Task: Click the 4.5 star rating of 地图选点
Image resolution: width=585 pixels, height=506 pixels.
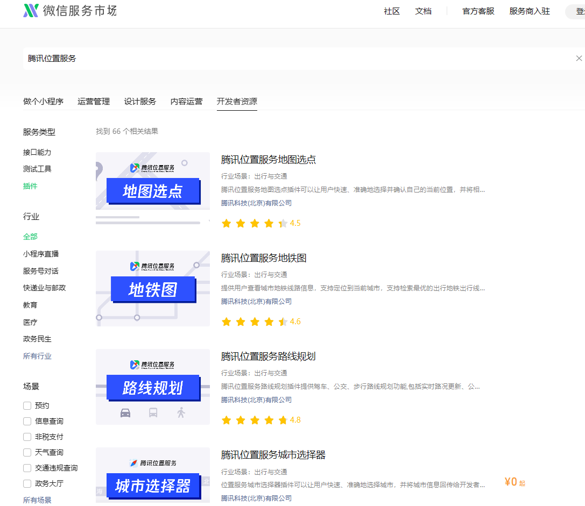Action: [x=261, y=223]
